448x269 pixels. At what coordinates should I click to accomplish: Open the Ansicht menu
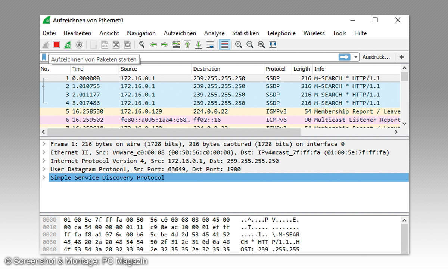[109, 33]
